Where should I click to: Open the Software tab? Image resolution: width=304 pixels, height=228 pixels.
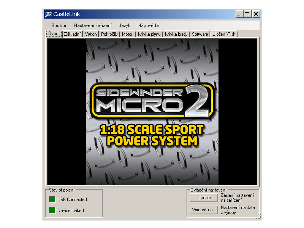click(200, 34)
